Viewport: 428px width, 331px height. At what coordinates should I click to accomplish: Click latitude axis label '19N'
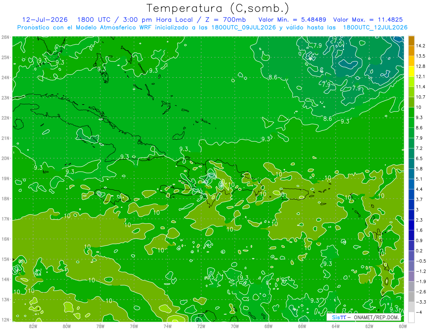(5, 179)
